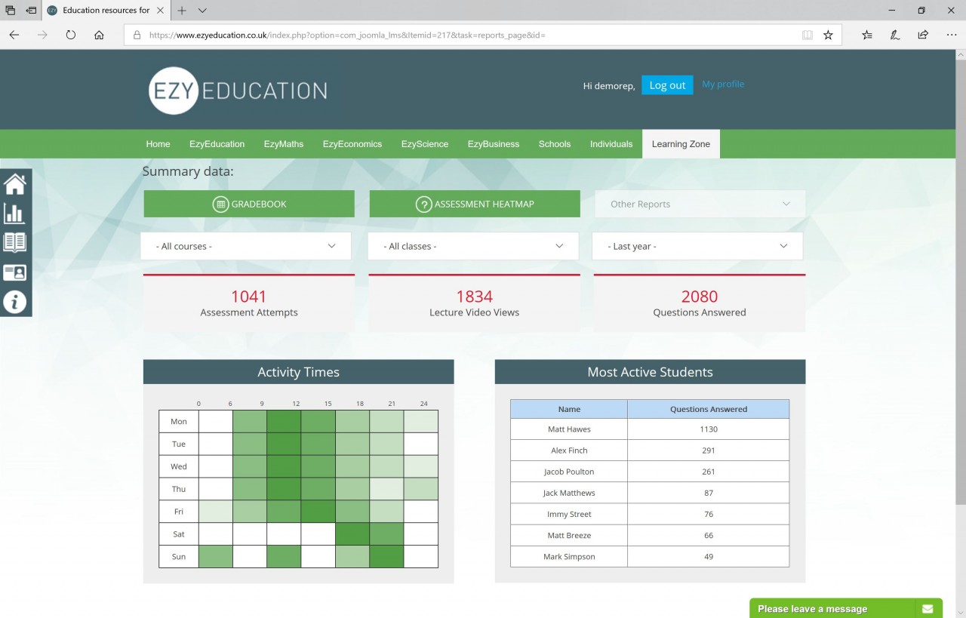Add page to favorites star icon
Viewport: 966px width, 618px height.
click(828, 35)
